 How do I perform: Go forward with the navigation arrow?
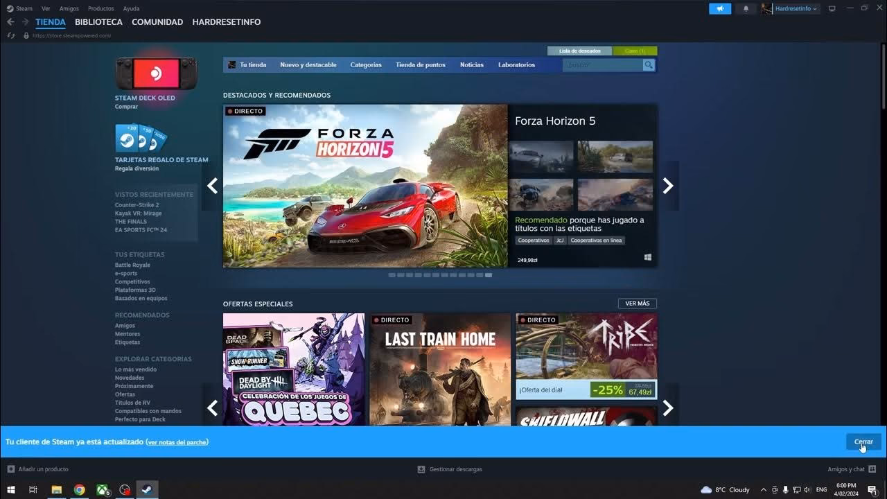coord(25,22)
